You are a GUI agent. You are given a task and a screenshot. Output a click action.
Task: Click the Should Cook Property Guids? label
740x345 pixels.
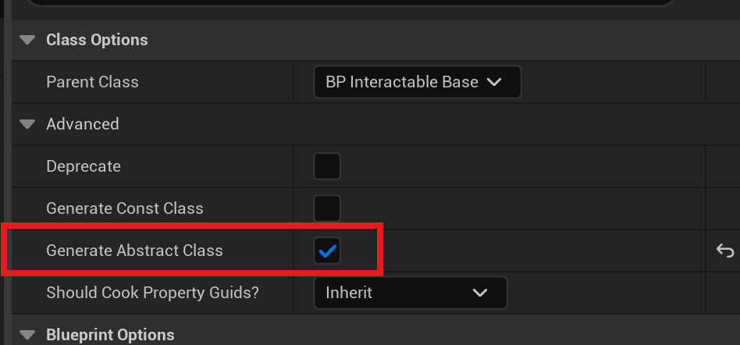click(152, 293)
